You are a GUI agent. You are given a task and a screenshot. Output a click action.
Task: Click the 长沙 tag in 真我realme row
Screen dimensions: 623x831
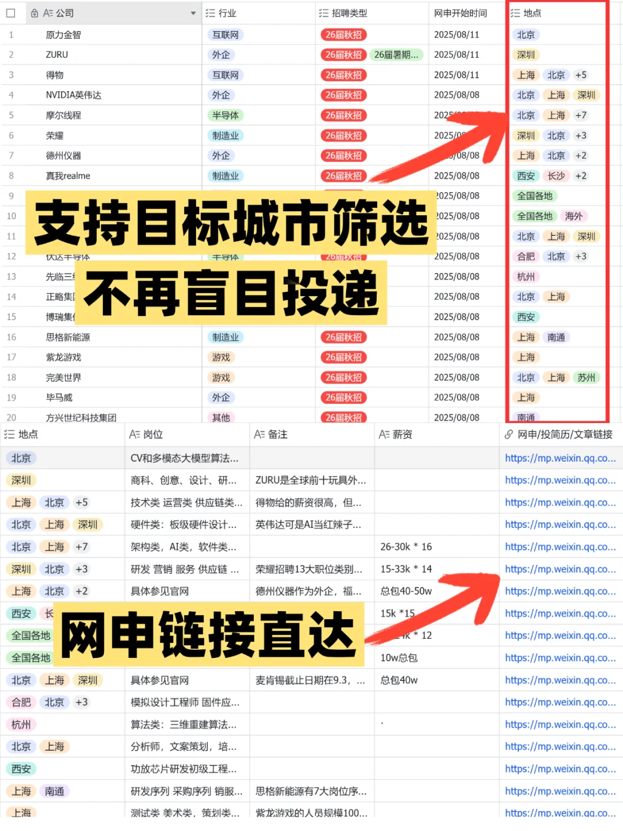556,176
